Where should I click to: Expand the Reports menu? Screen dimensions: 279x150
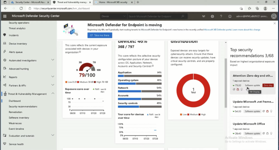[x=53, y=77]
